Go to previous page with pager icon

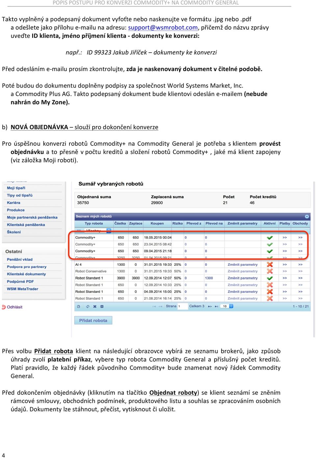(161, 306)
